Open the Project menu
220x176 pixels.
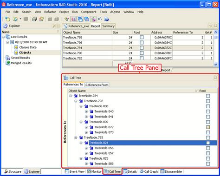64,12
